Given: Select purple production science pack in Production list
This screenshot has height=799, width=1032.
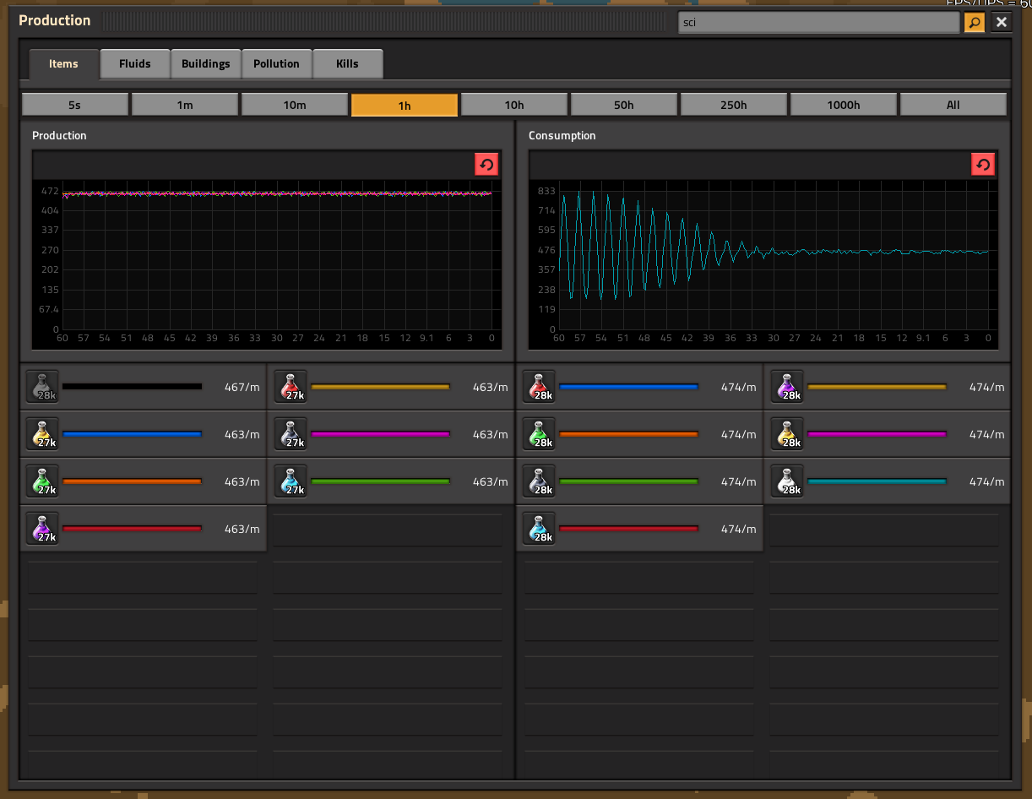Looking at the screenshot, I should 42,529.
